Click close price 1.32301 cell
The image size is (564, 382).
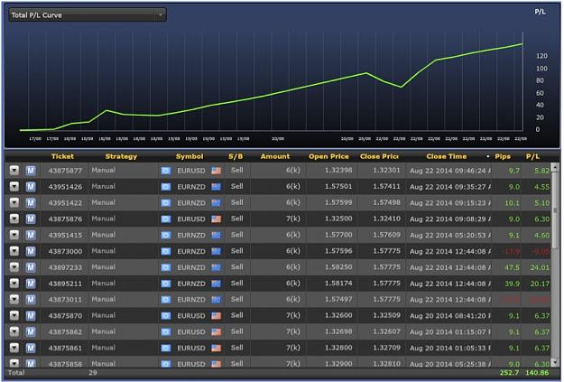coord(386,170)
